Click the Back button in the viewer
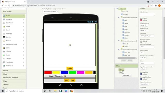 coord(67,80)
